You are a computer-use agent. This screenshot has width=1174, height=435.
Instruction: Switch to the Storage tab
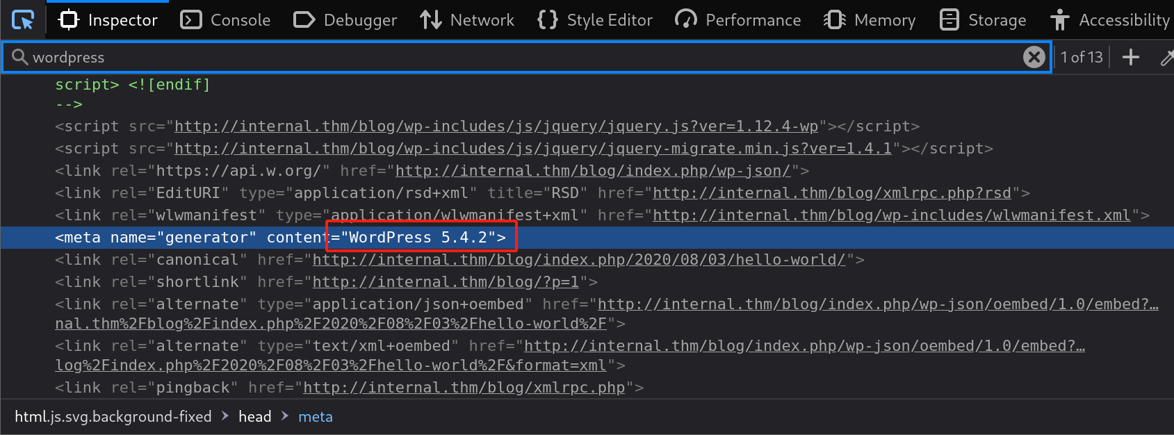[x=983, y=20]
